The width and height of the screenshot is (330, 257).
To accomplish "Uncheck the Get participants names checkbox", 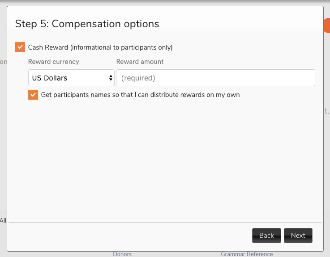I will (x=33, y=95).
